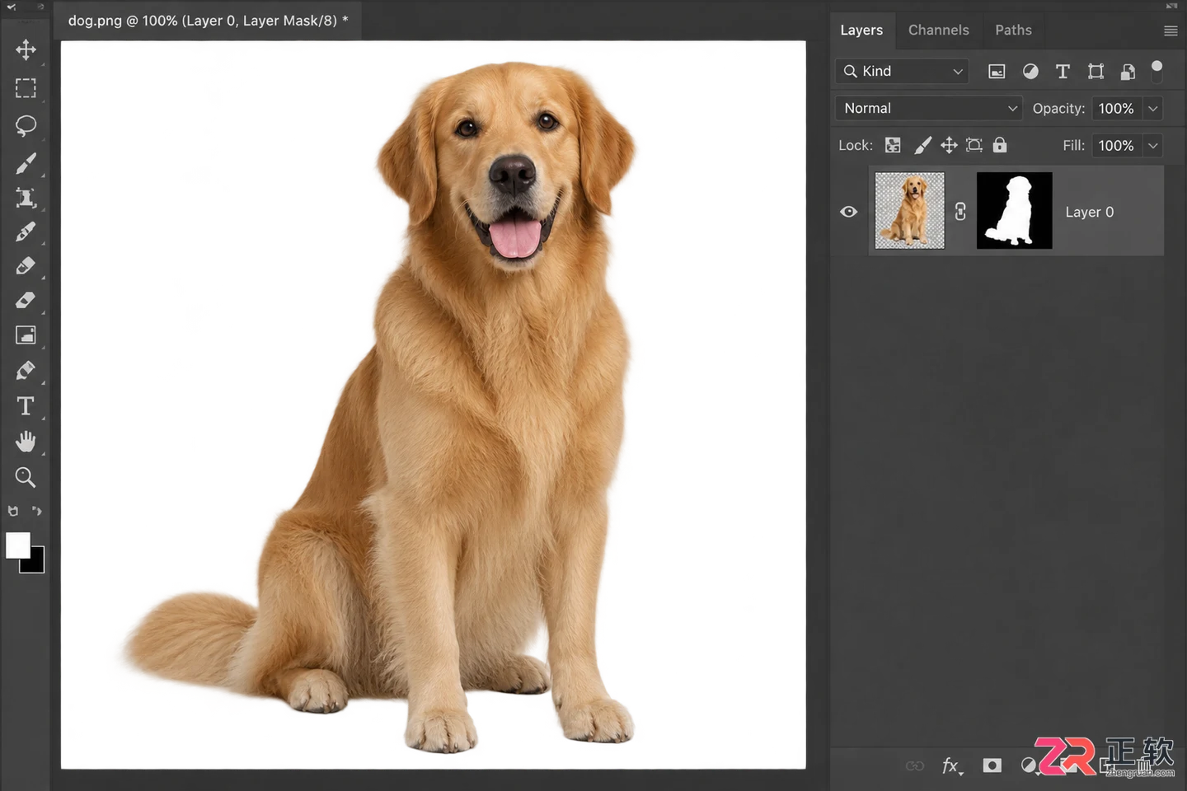Toggle lock position icon
This screenshot has width=1187, height=791.
[x=949, y=145]
